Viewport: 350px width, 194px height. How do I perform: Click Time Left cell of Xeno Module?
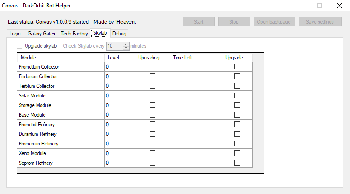pos(196,153)
